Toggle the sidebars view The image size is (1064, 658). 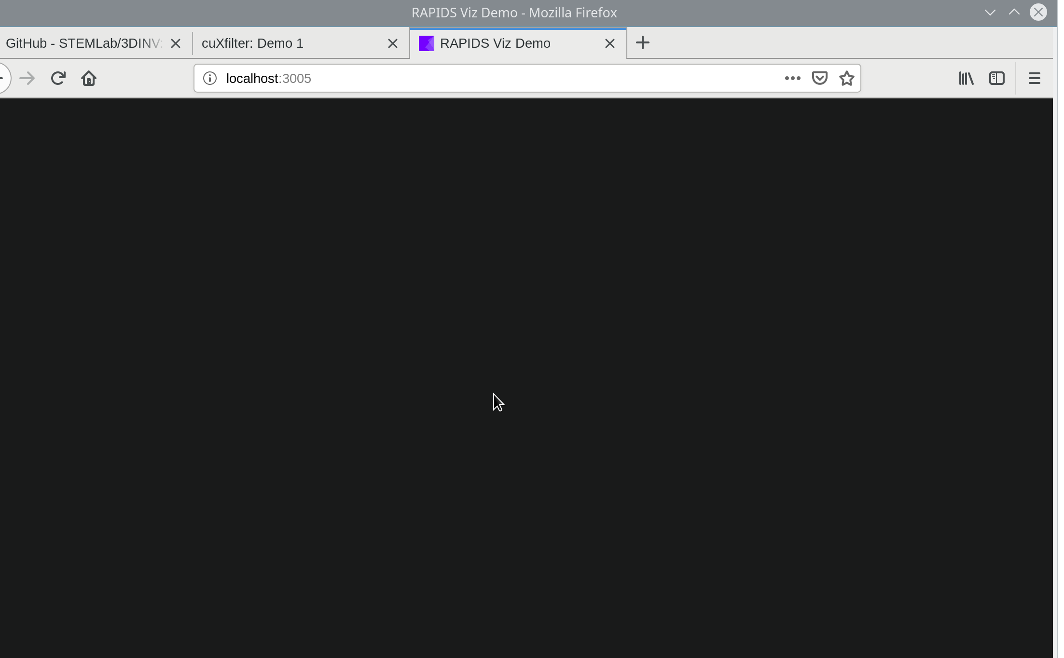[997, 78]
